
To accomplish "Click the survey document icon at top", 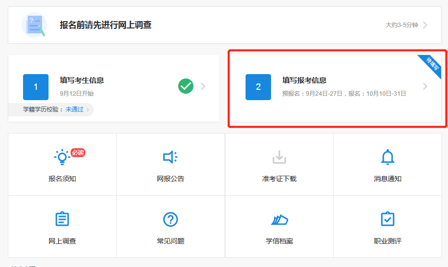I will click(x=34, y=25).
